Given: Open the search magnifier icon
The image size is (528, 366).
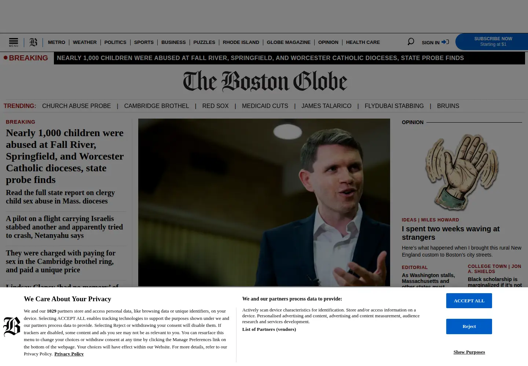Looking at the screenshot, I should pyautogui.click(x=411, y=42).
